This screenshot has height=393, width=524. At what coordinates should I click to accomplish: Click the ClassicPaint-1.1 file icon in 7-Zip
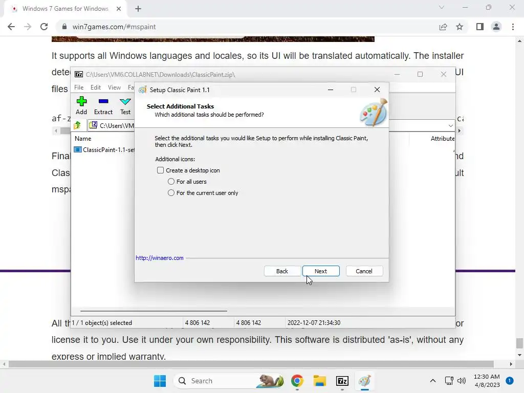78,150
